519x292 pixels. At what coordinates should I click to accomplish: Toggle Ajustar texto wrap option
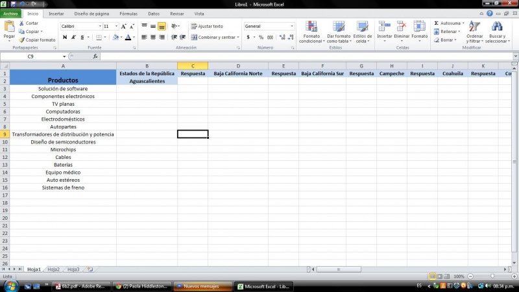click(206, 26)
